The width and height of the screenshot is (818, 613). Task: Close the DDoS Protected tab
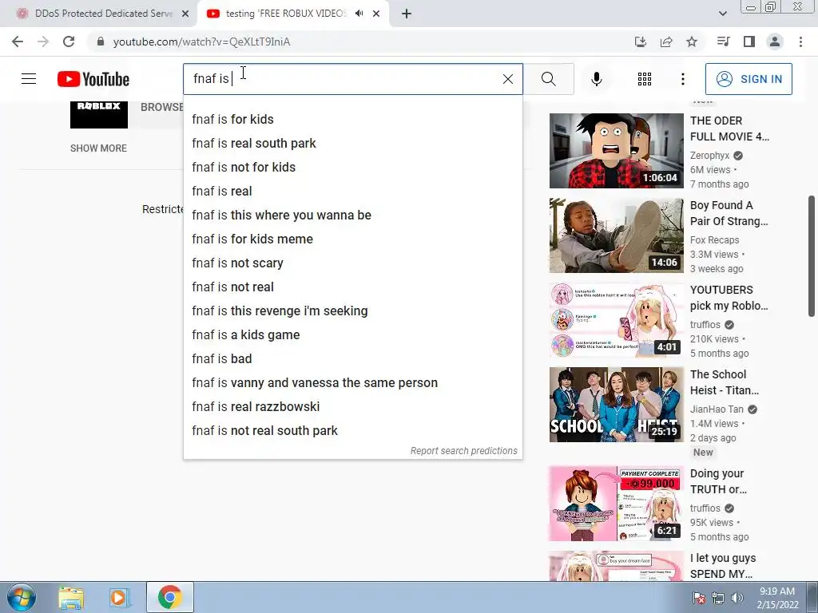pyautogui.click(x=185, y=14)
